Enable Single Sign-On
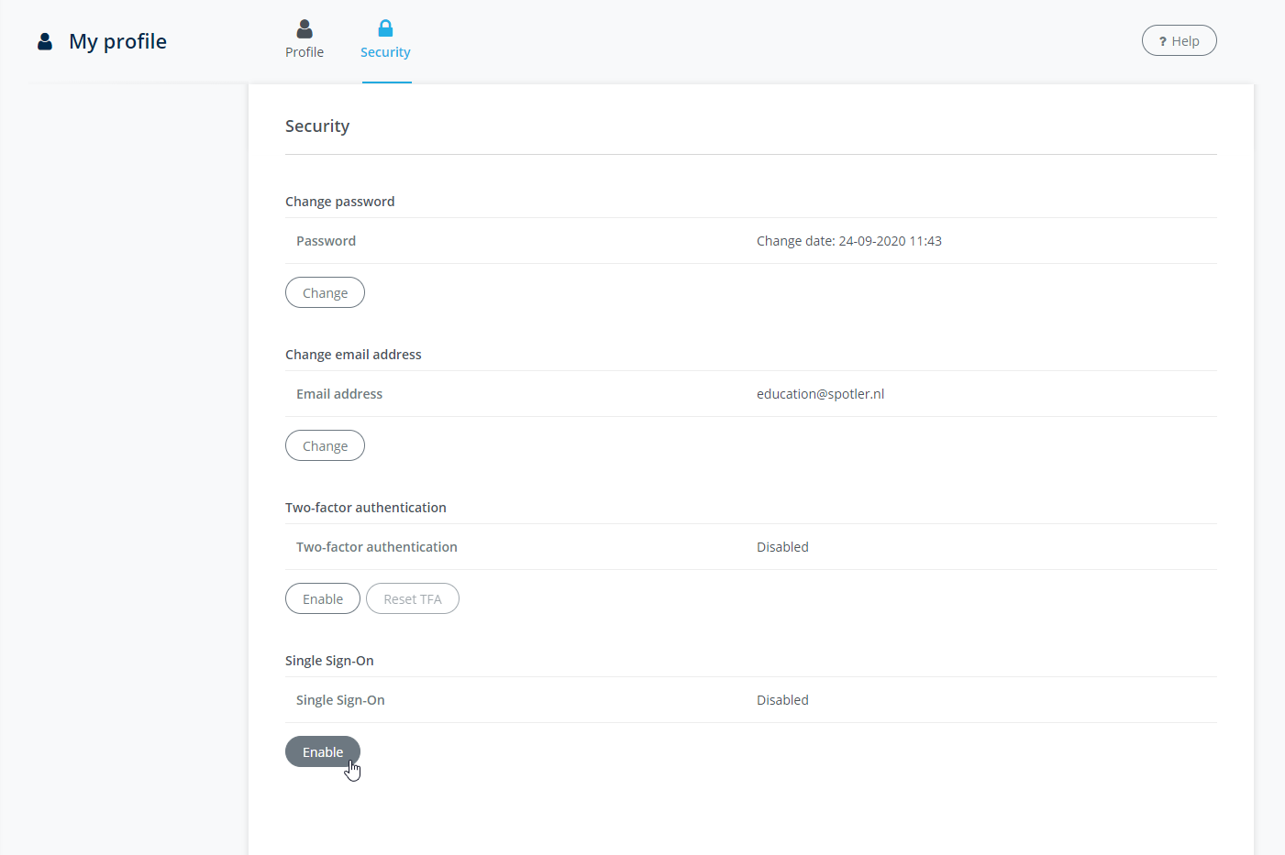 coord(323,751)
